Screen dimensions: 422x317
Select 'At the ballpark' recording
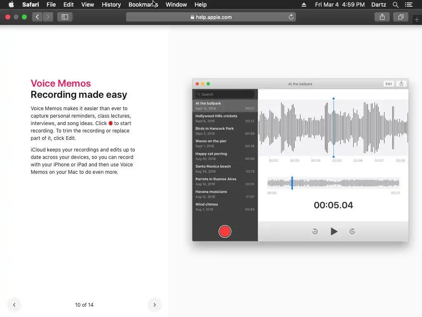coord(225,106)
